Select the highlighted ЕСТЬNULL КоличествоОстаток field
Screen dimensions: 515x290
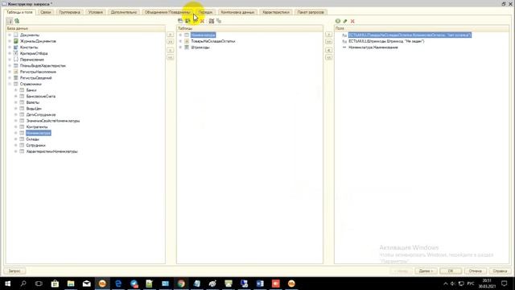click(x=410, y=35)
